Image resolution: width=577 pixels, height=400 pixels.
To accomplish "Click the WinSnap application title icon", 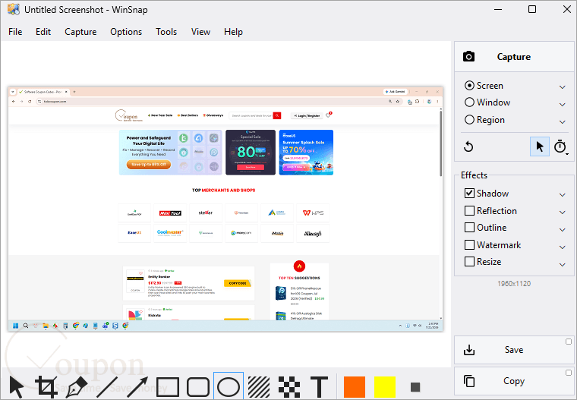I will 14,10.
